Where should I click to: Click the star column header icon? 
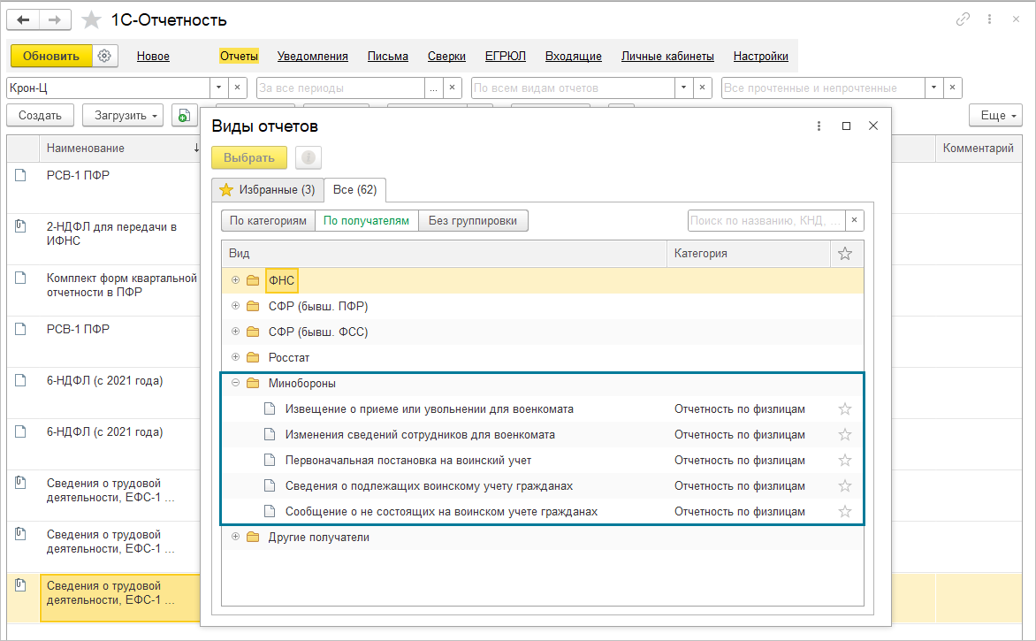[844, 254]
